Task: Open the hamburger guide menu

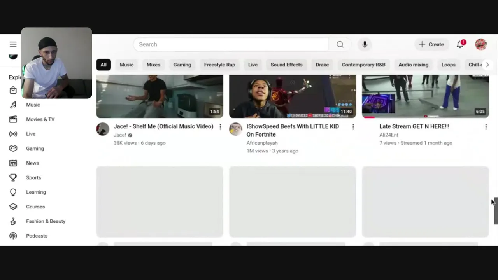Action: click(x=13, y=44)
